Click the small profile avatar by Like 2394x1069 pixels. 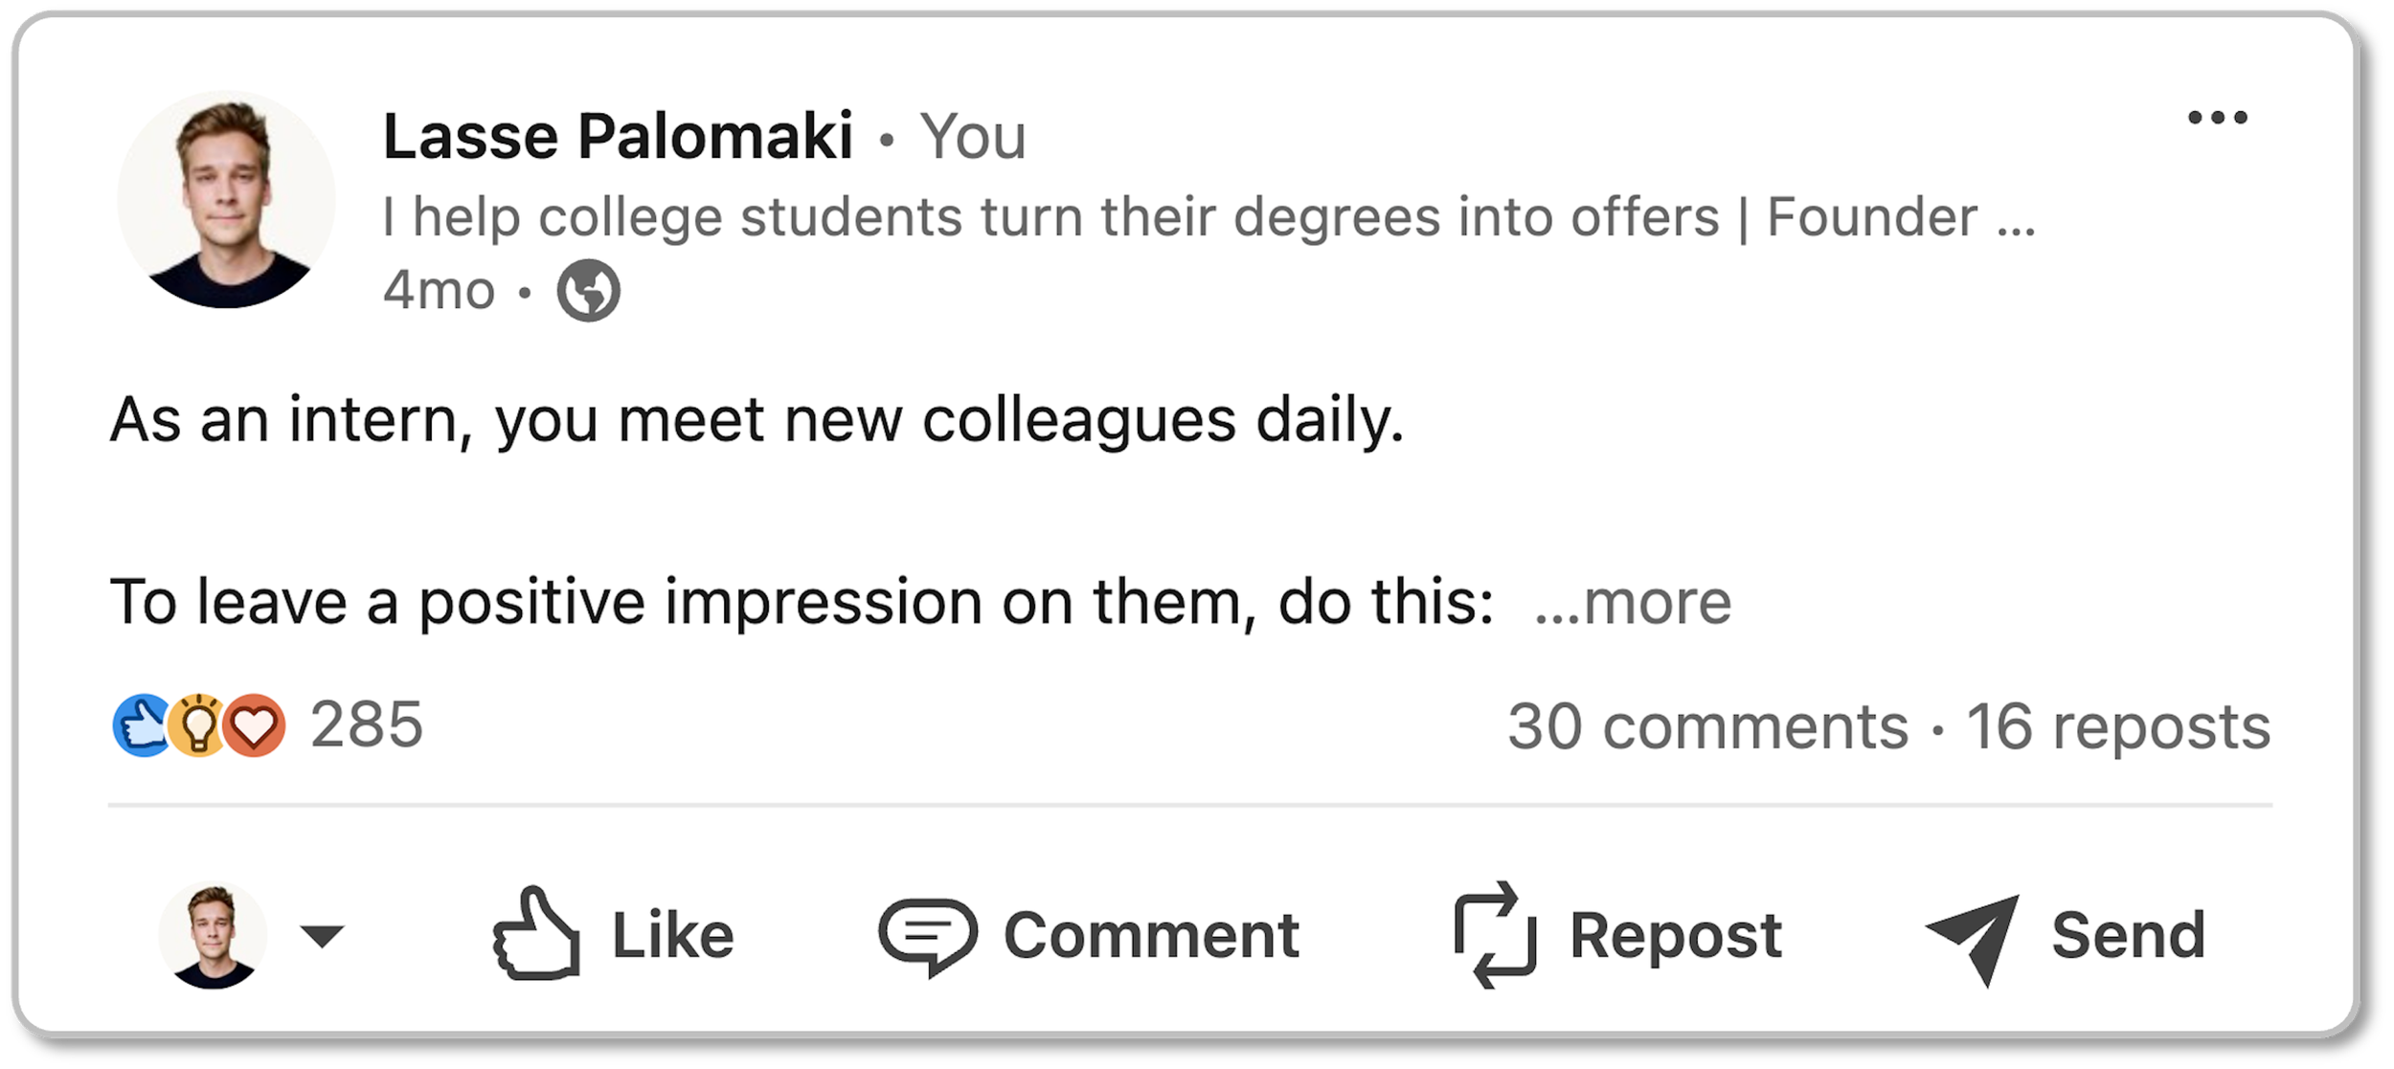pos(213,934)
